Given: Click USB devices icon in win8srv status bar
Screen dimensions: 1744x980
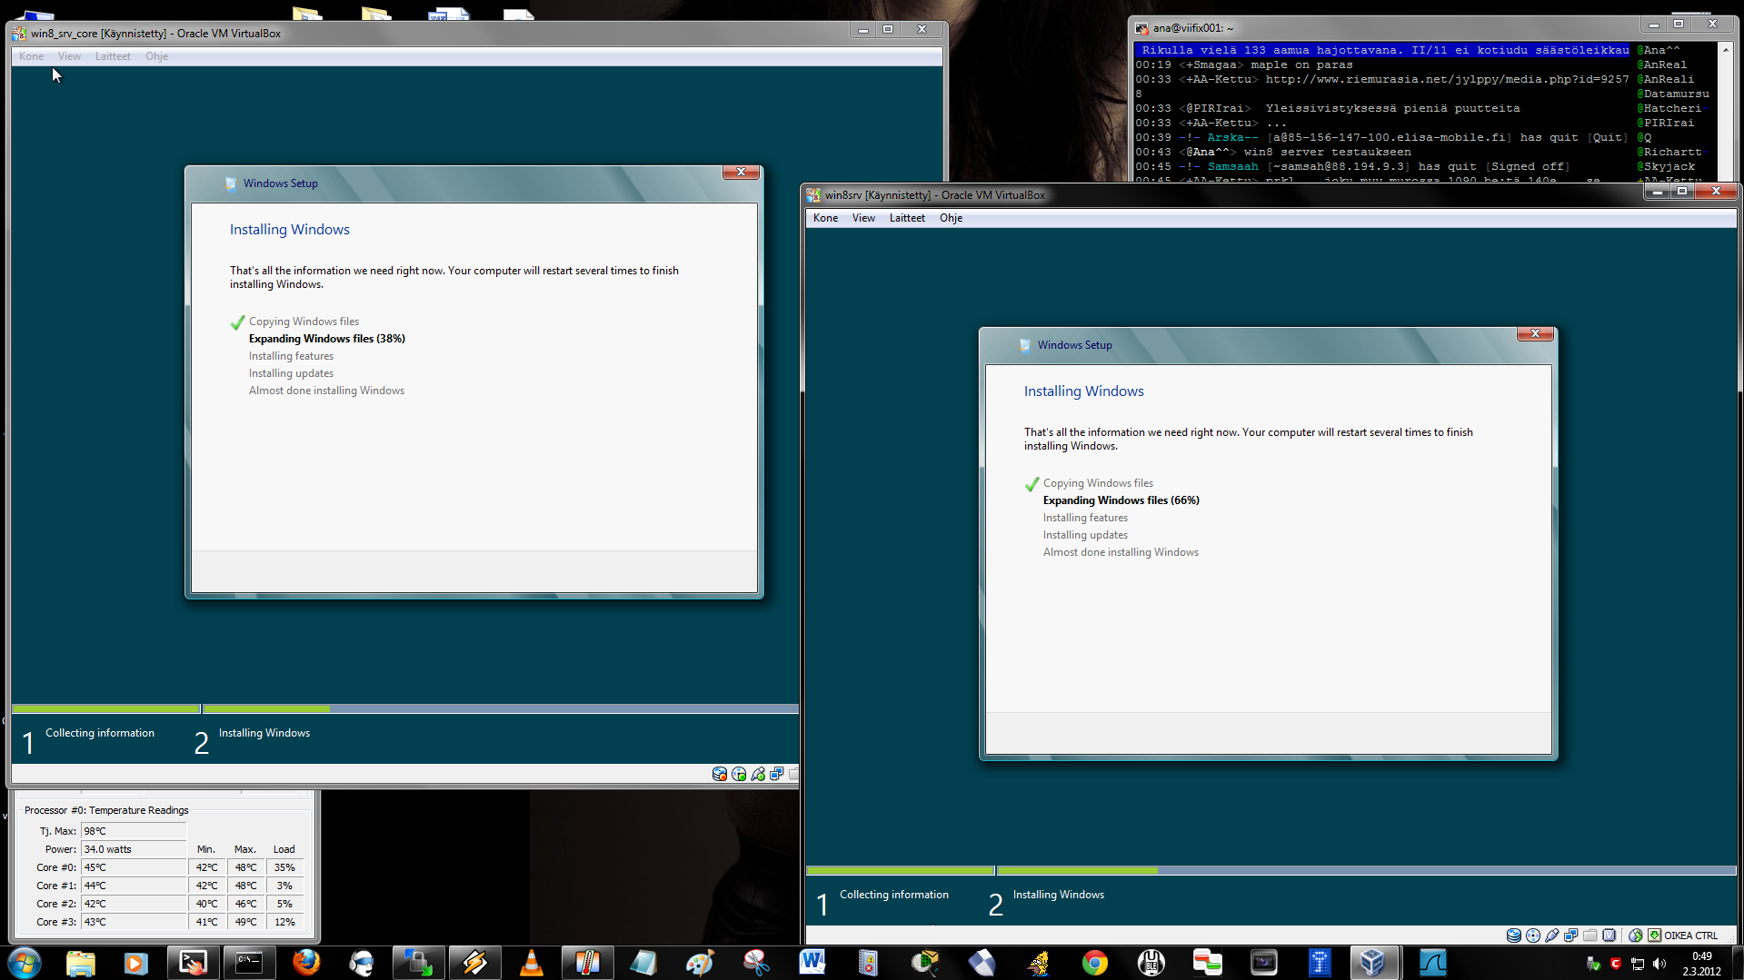Looking at the screenshot, I should pyautogui.click(x=1552, y=935).
